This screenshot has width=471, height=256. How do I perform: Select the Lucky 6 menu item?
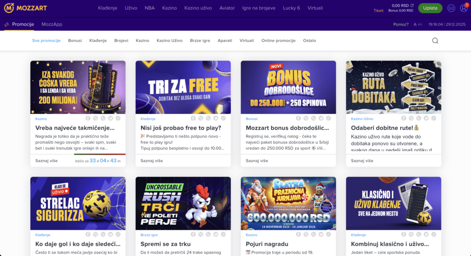point(291,8)
